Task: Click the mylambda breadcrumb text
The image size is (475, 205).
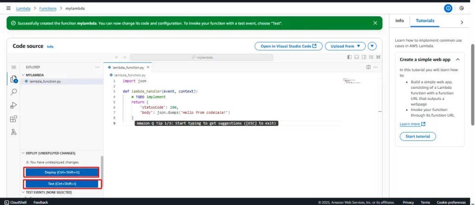Action: tap(75, 8)
